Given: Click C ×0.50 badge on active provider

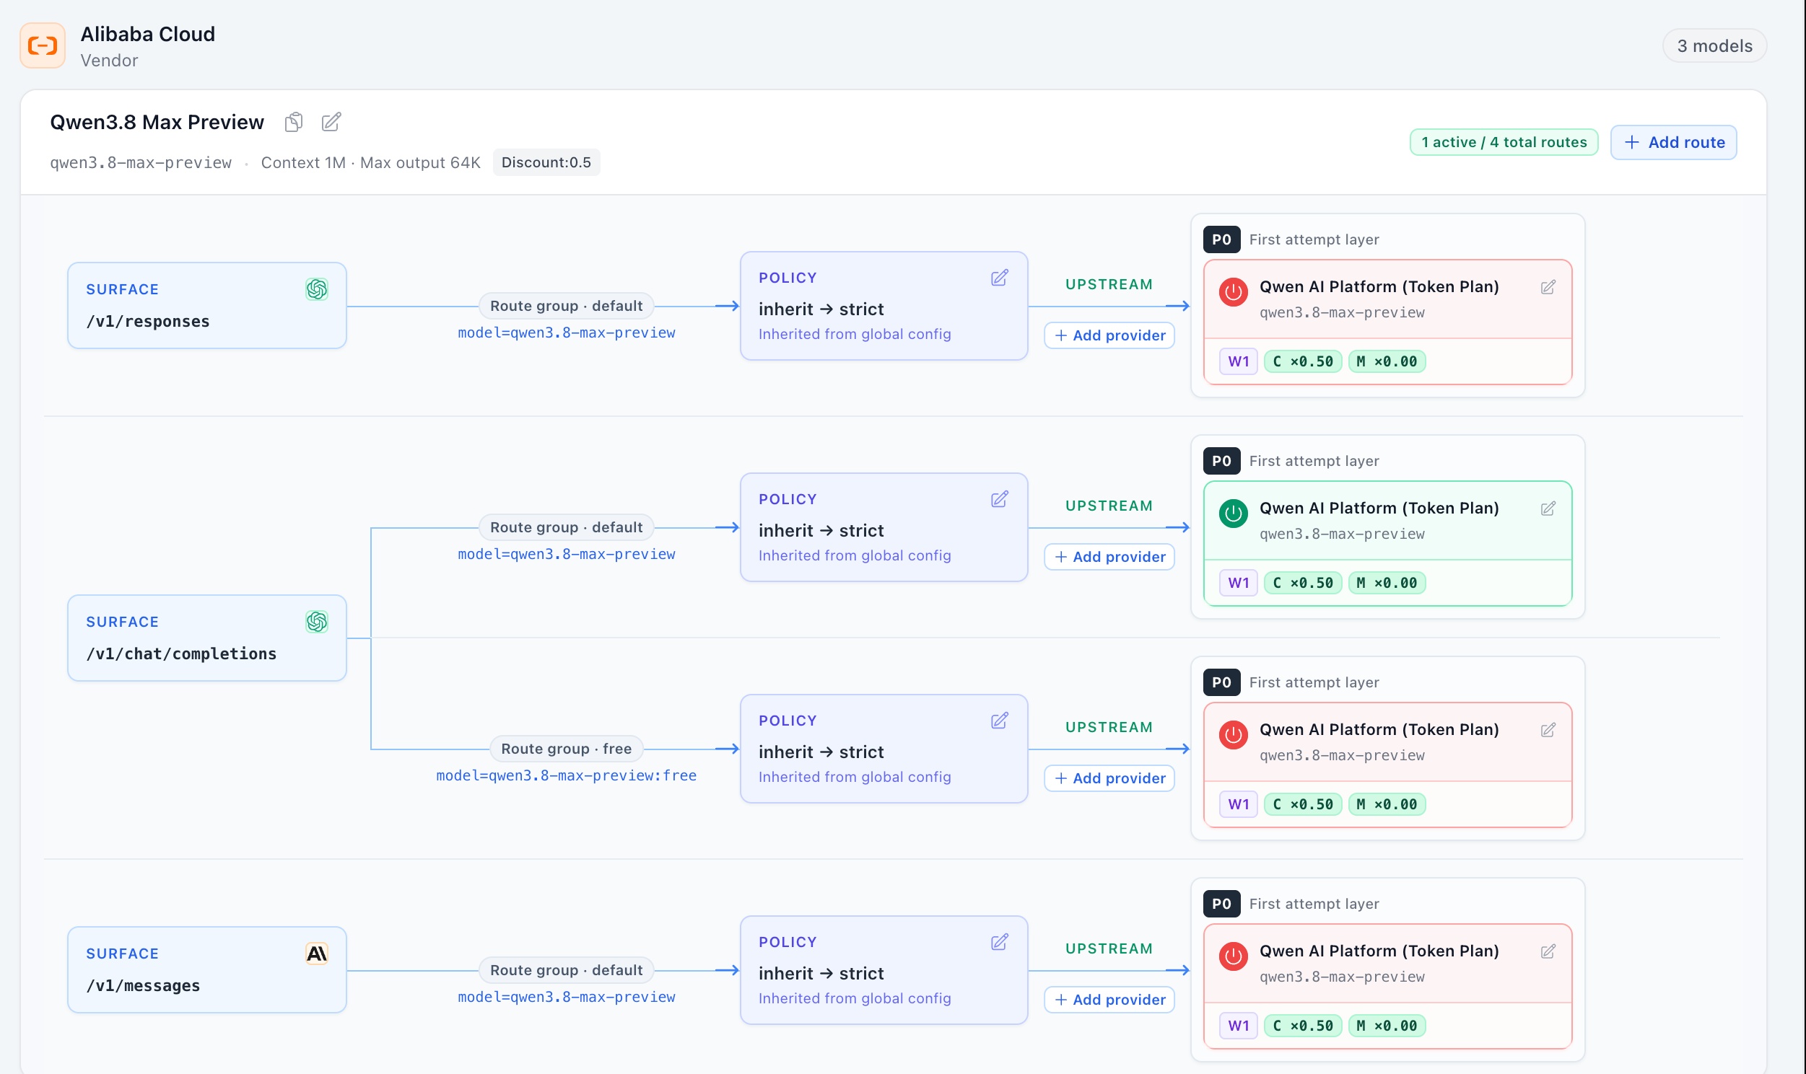Looking at the screenshot, I should 1303,584.
